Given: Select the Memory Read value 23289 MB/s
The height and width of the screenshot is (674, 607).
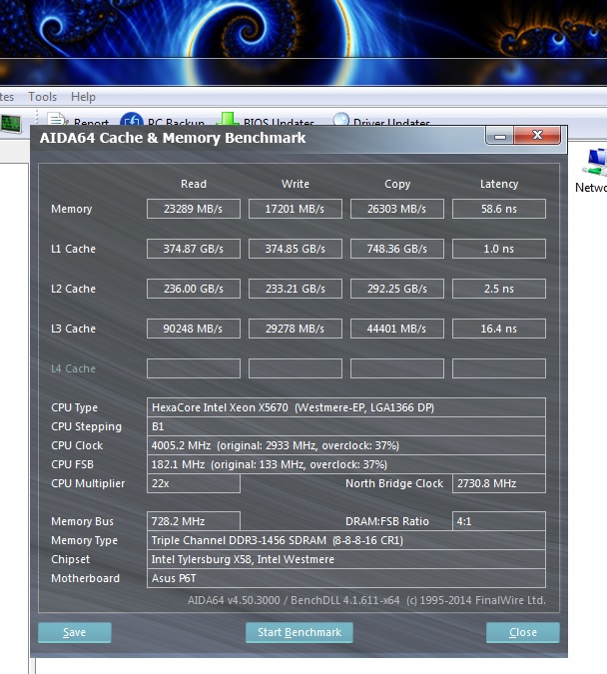Looking at the screenshot, I should pyautogui.click(x=194, y=209).
